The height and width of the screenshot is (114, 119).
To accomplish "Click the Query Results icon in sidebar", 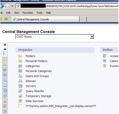I will (5, 96).
